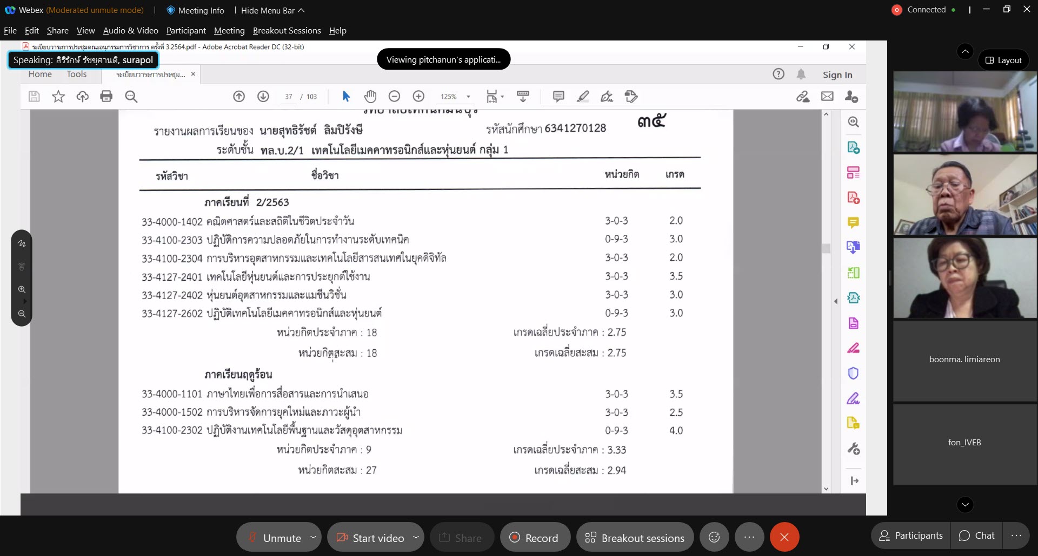Click the PDF vertical scrollbar thumb
This screenshot has height=556, width=1038.
click(826, 248)
